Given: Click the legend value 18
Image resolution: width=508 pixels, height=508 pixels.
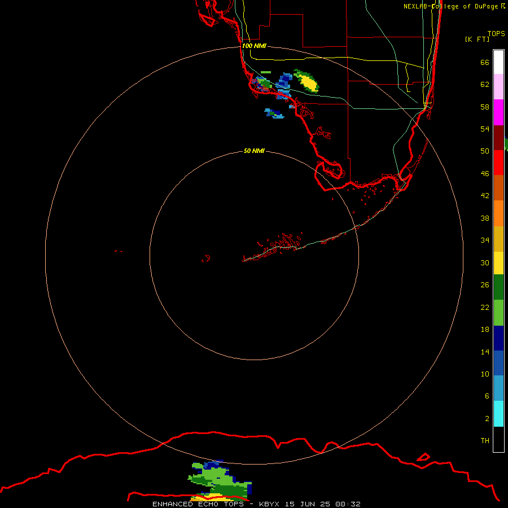Looking at the screenshot, I should pyautogui.click(x=485, y=330).
